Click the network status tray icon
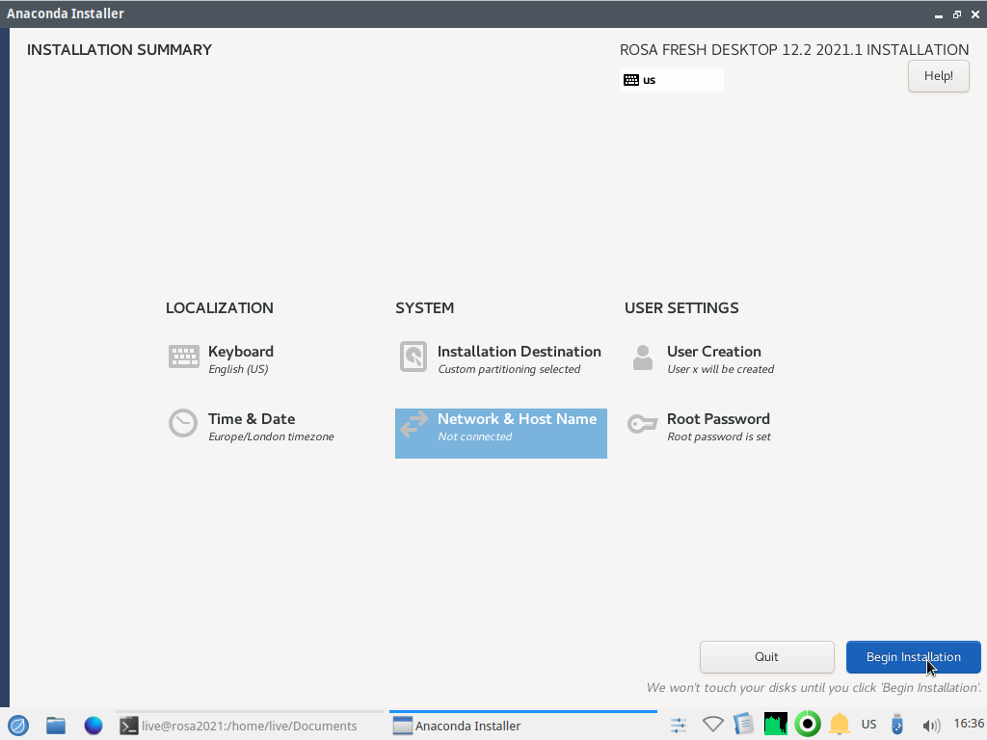Viewport: 987px width, 740px height. click(712, 725)
